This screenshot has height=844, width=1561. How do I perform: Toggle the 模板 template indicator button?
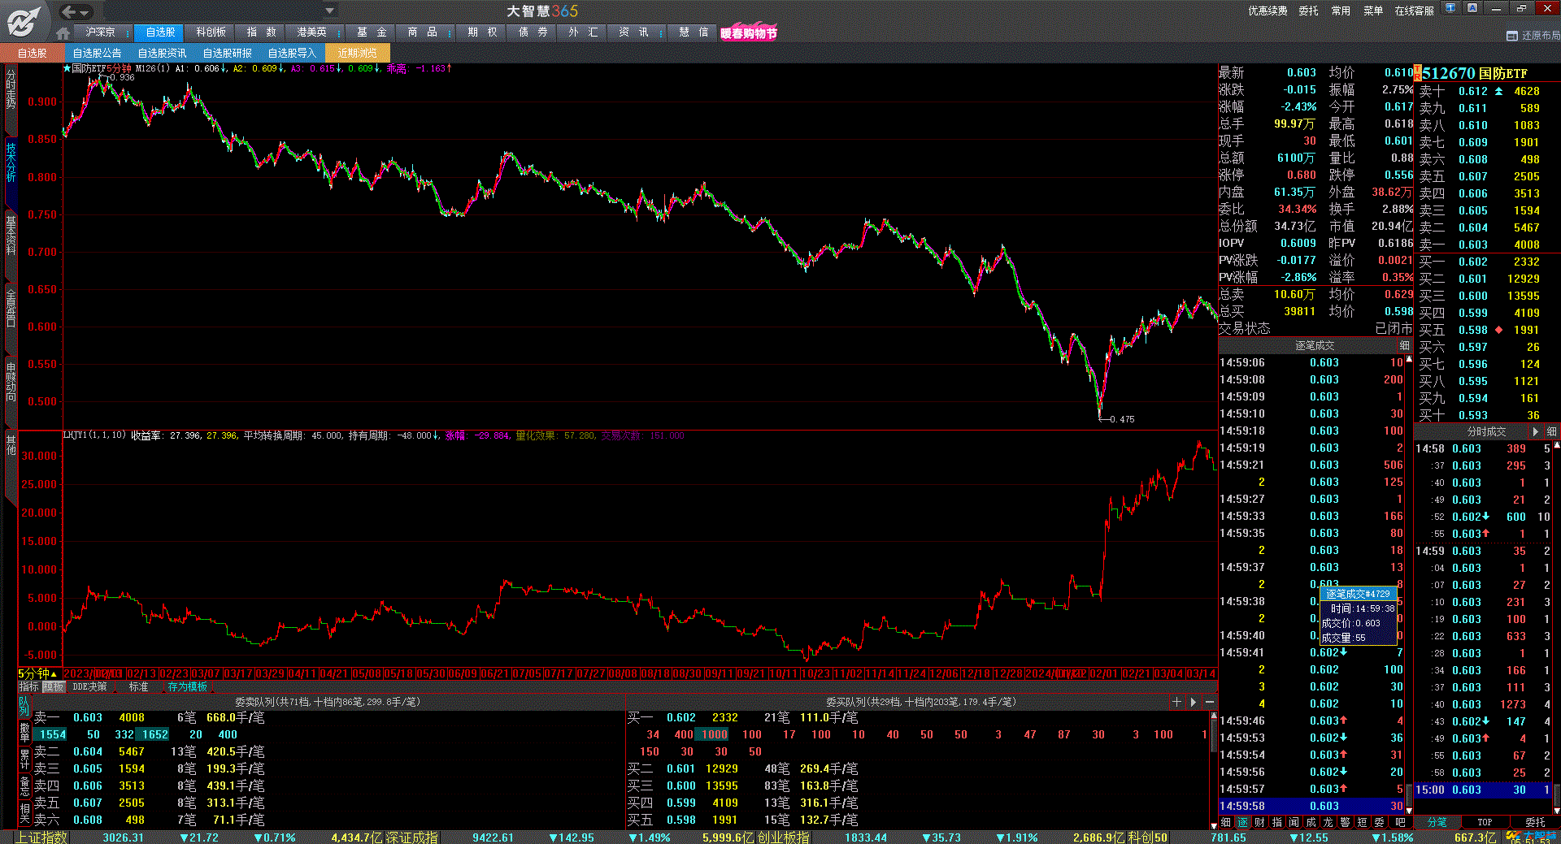click(x=53, y=687)
